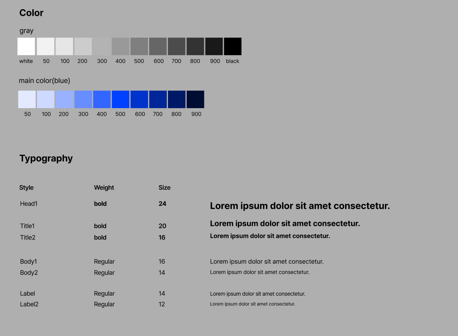Select the gray 600 swatch
Screen dimensions: 458x336
tap(158, 46)
